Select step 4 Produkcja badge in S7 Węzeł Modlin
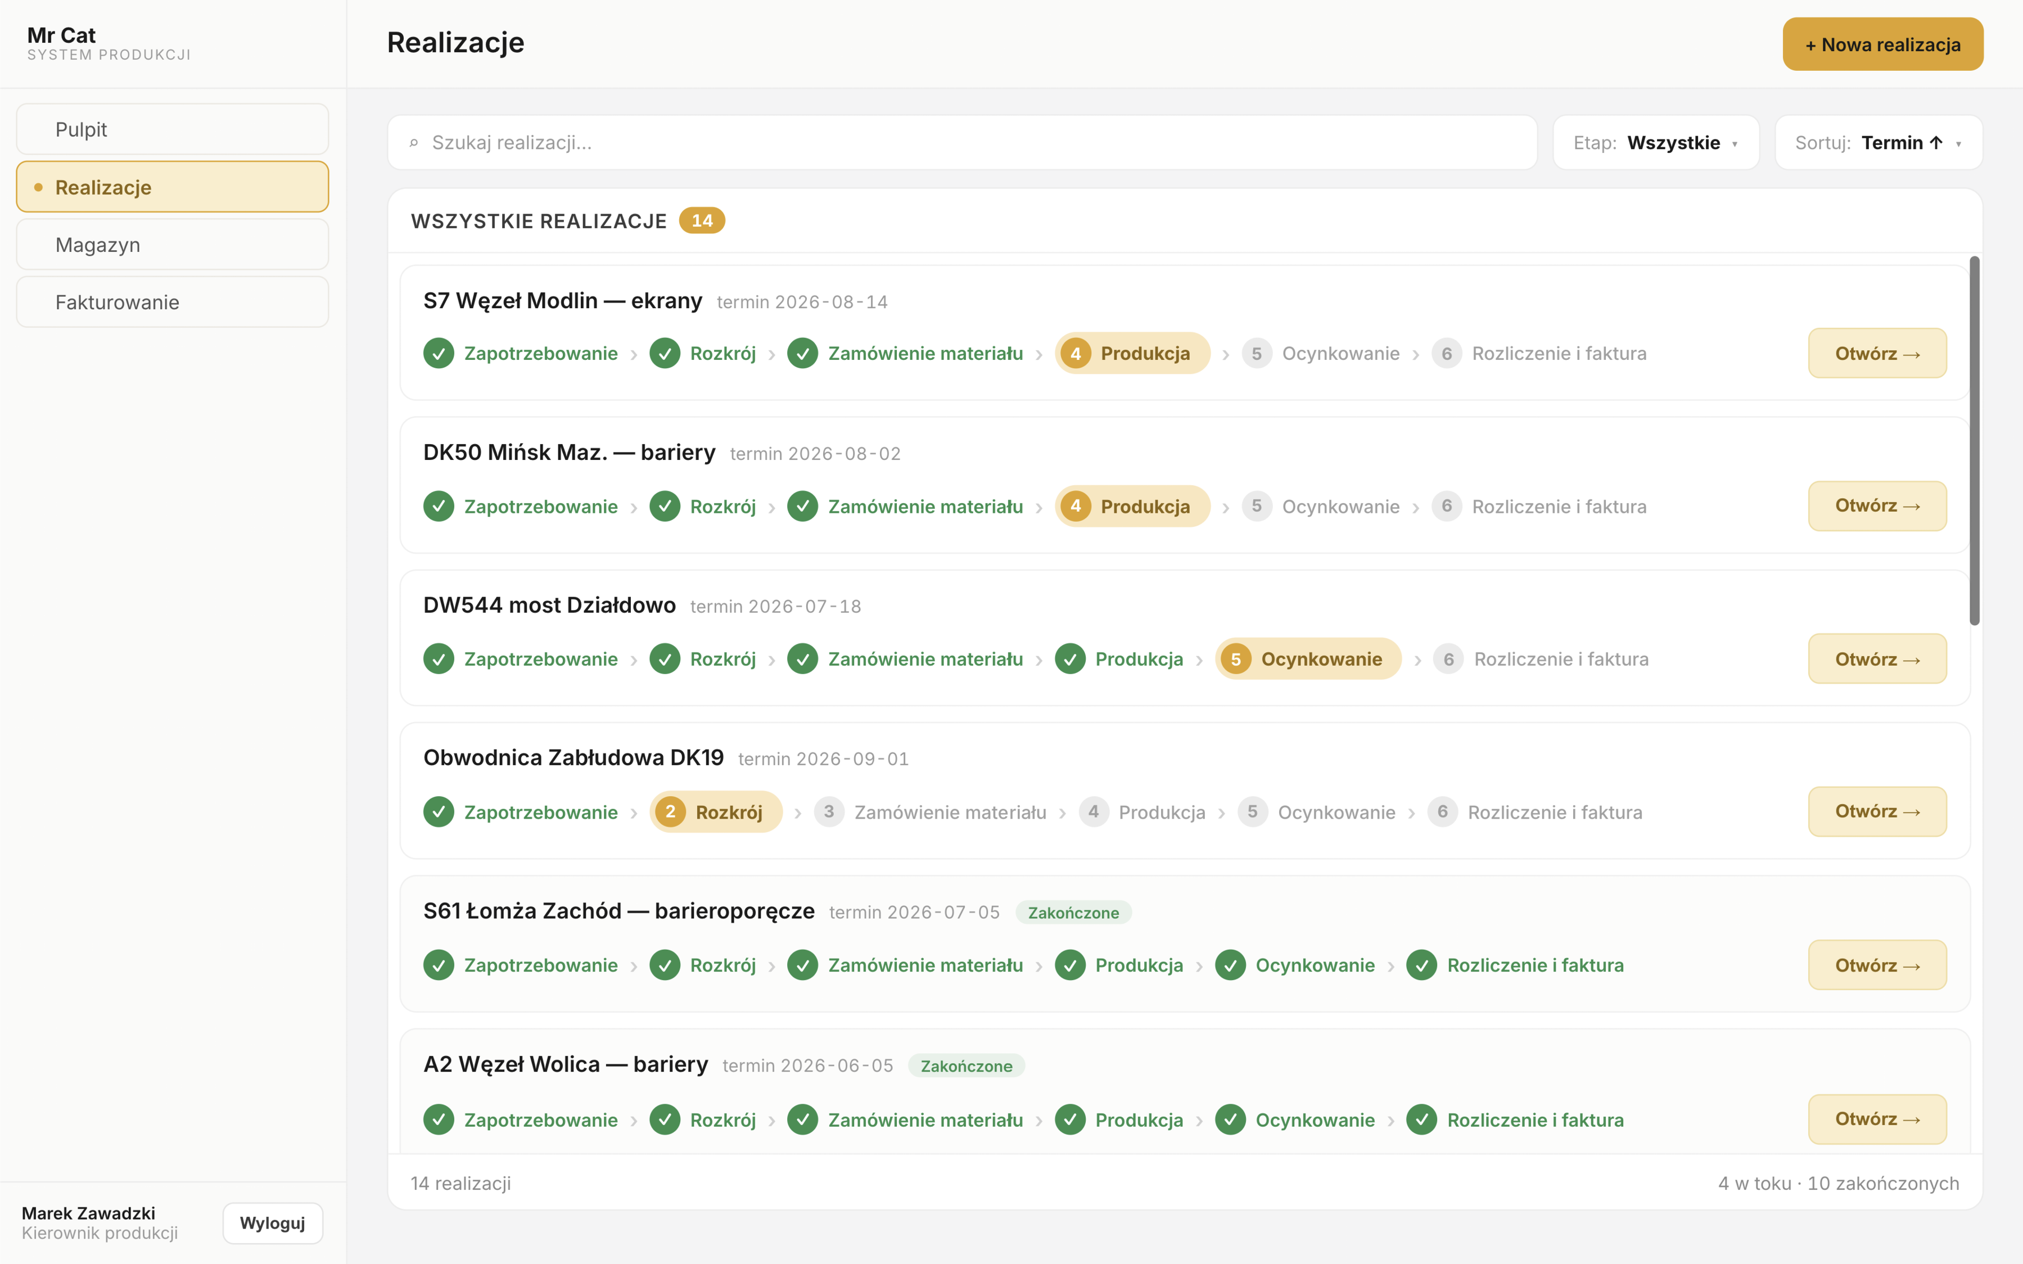The height and width of the screenshot is (1264, 2023). click(1132, 354)
